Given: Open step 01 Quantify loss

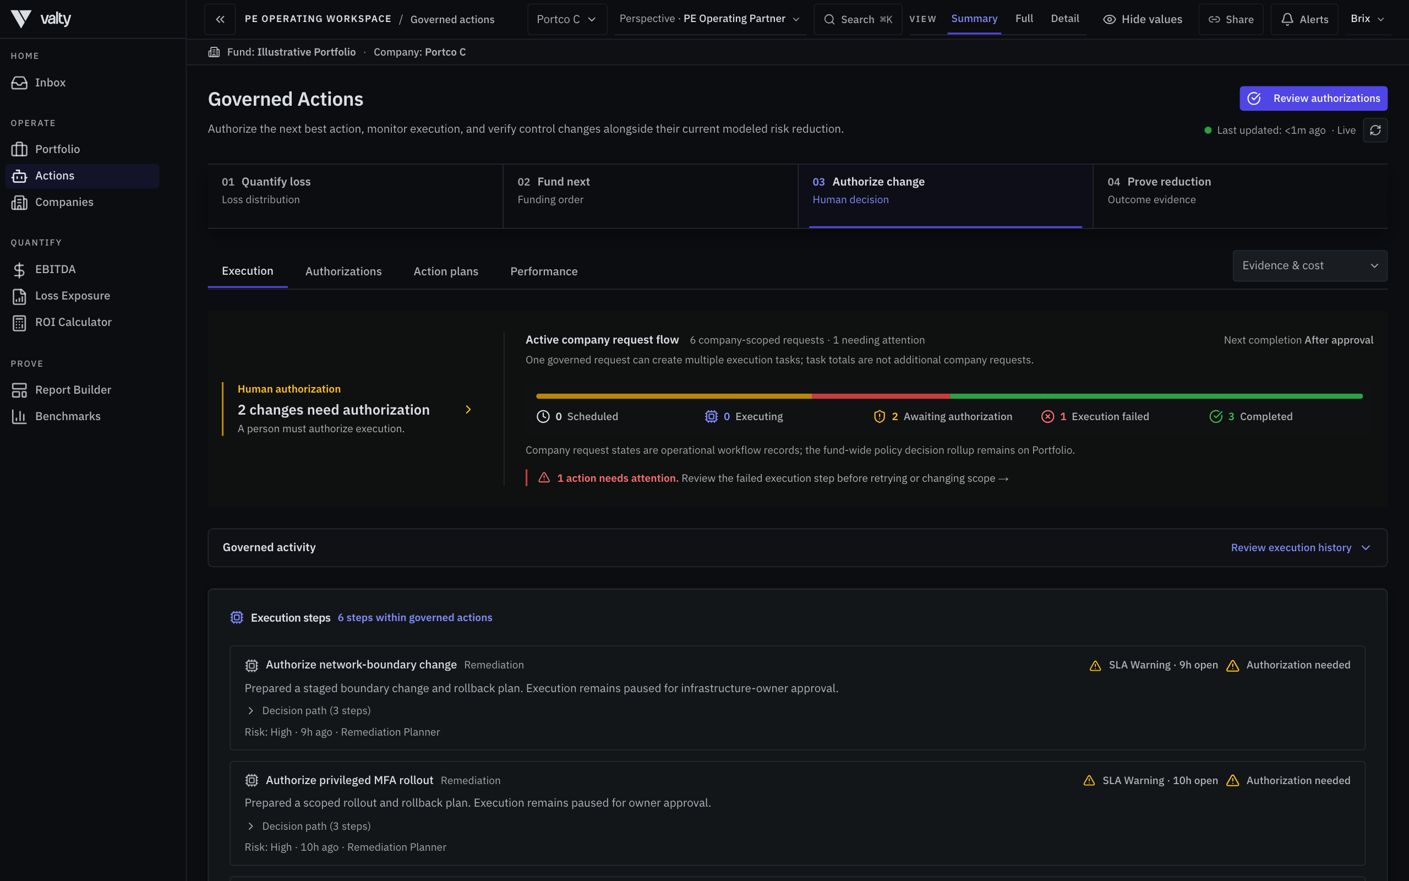Looking at the screenshot, I should click(355, 197).
